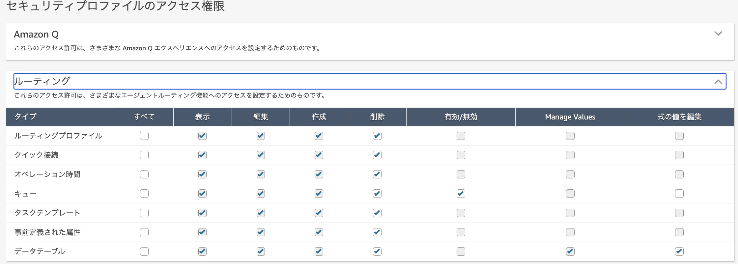The width and height of the screenshot is (738, 264).
Task: Click the 式の値を編集 column header
Action: 679,117
